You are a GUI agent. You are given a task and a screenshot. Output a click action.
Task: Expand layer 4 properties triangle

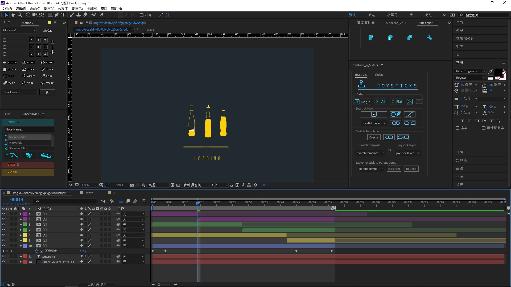tap(21, 214)
